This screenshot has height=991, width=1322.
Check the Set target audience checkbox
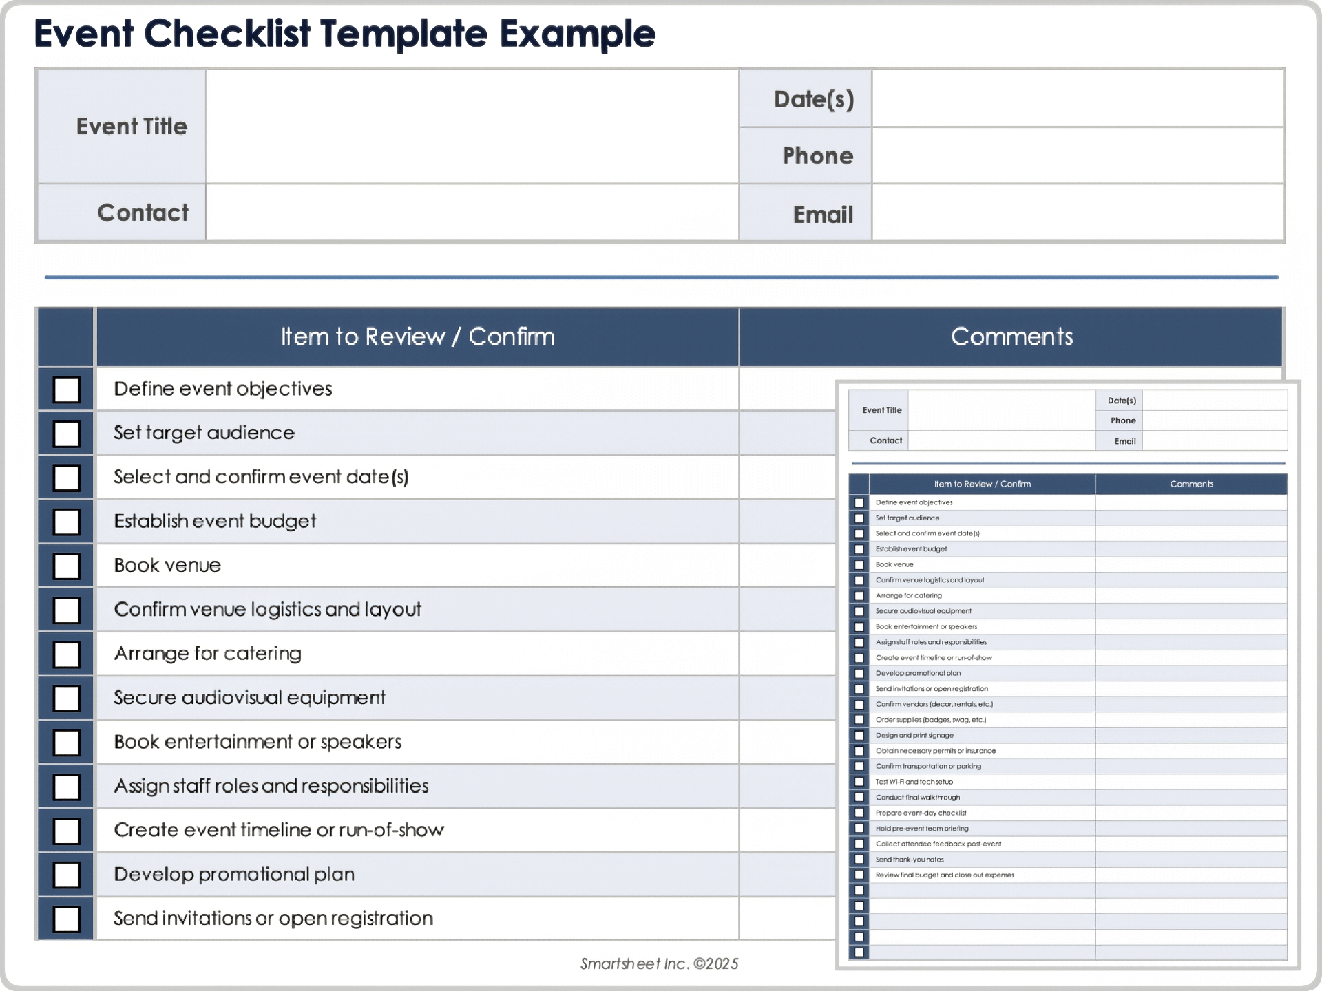(x=65, y=433)
